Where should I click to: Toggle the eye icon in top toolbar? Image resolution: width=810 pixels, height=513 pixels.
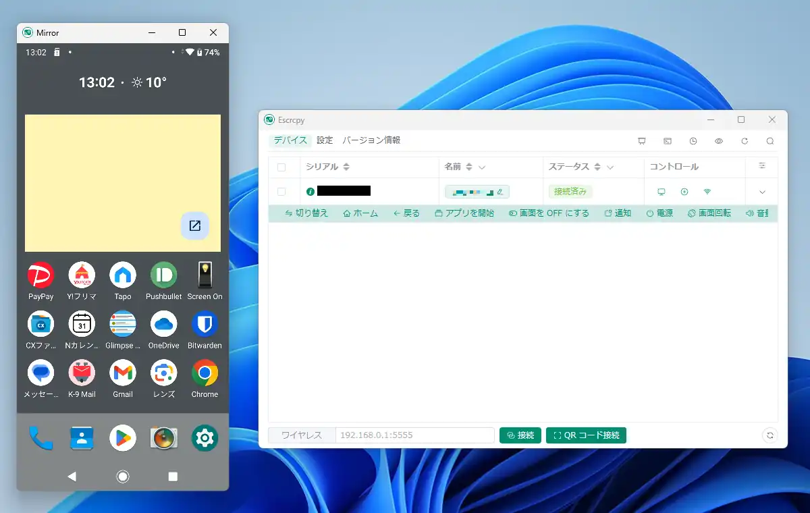coord(718,141)
